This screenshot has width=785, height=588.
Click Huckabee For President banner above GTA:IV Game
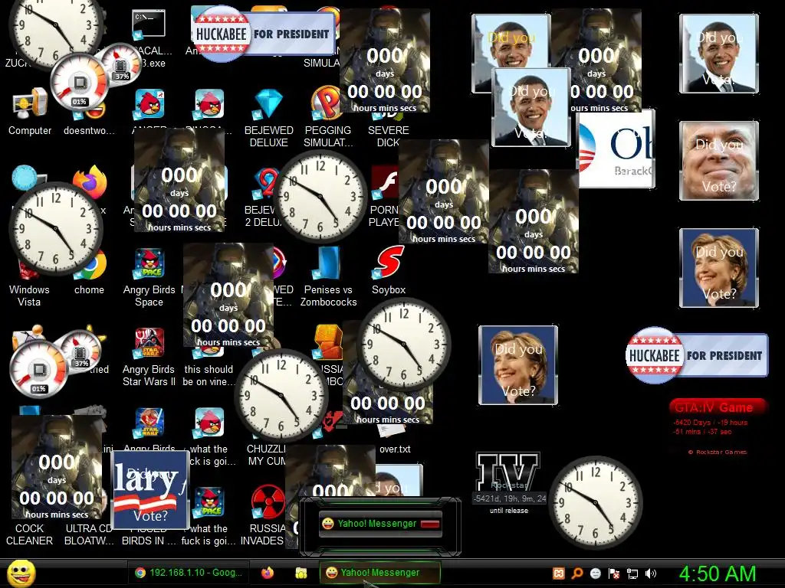point(697,355)
